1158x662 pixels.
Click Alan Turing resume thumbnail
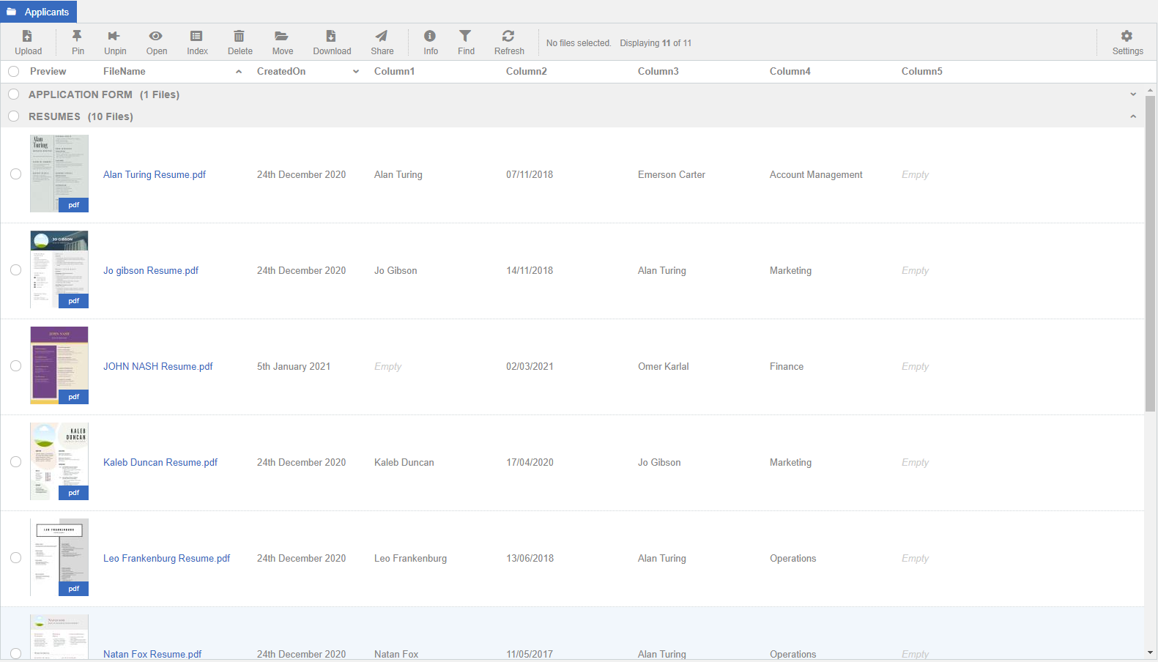[x=59, y=174]
